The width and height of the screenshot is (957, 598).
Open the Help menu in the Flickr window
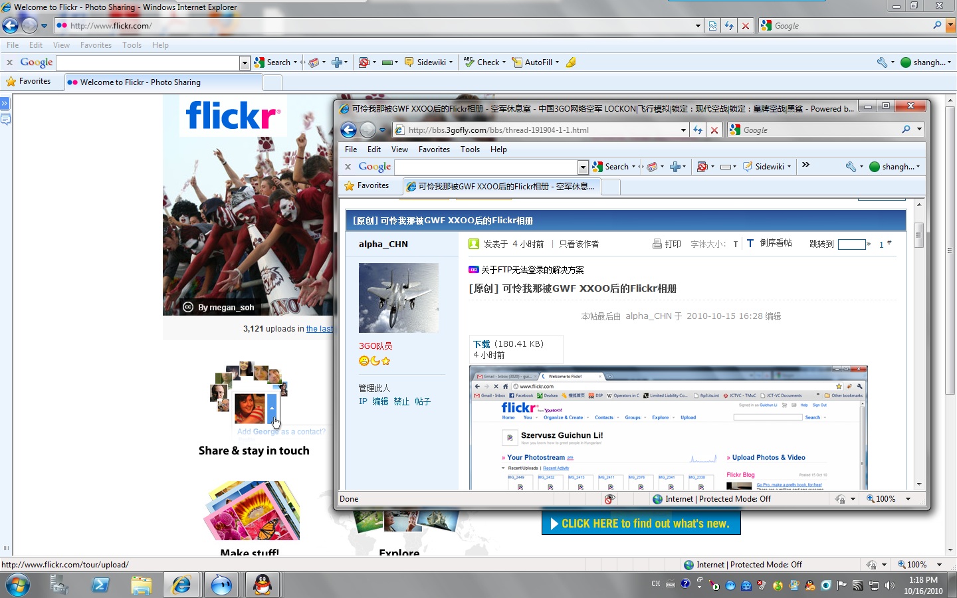(160, 45)
